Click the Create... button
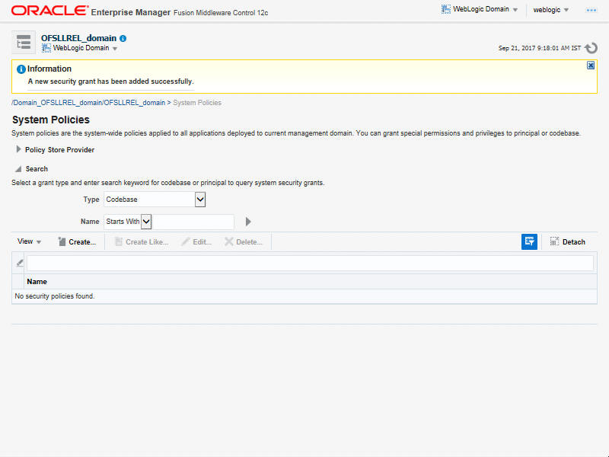 click(77, 241)
